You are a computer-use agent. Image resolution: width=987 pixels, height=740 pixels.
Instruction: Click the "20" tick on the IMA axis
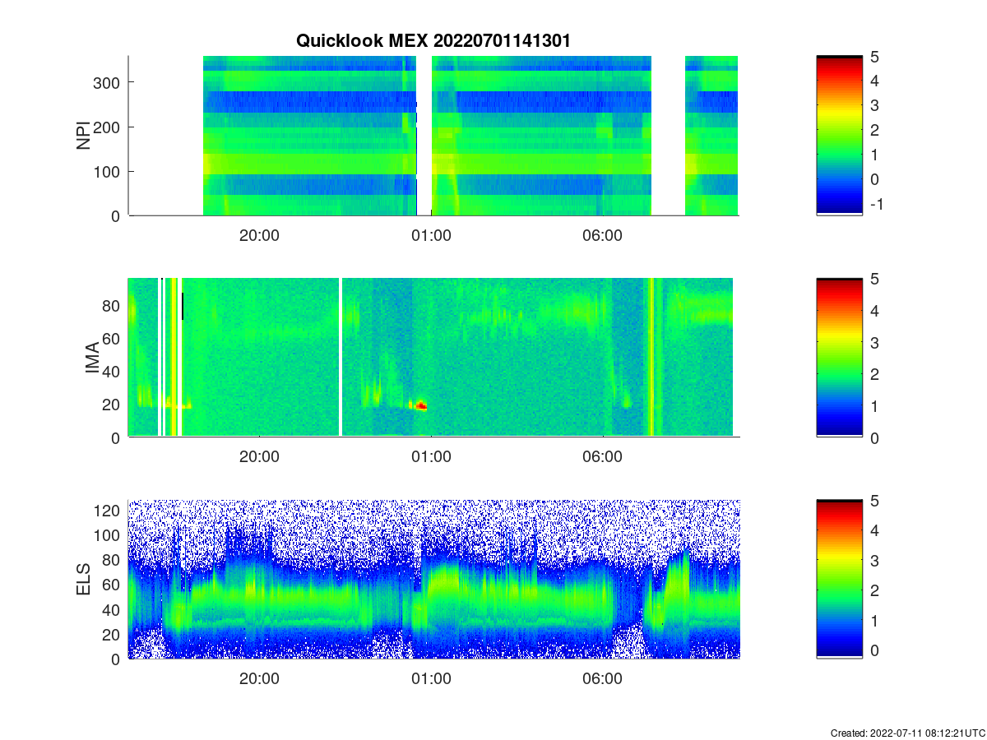point(113,405)
